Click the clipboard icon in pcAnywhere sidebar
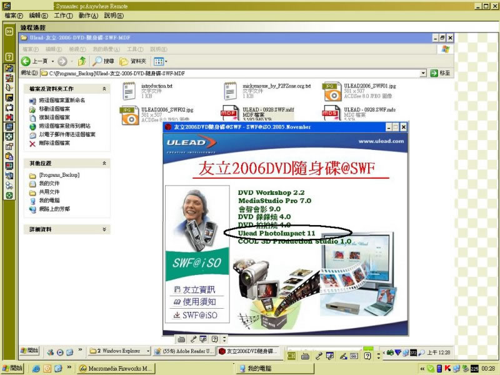The height and width of the screenshot is (375, 500). (9, 156)
